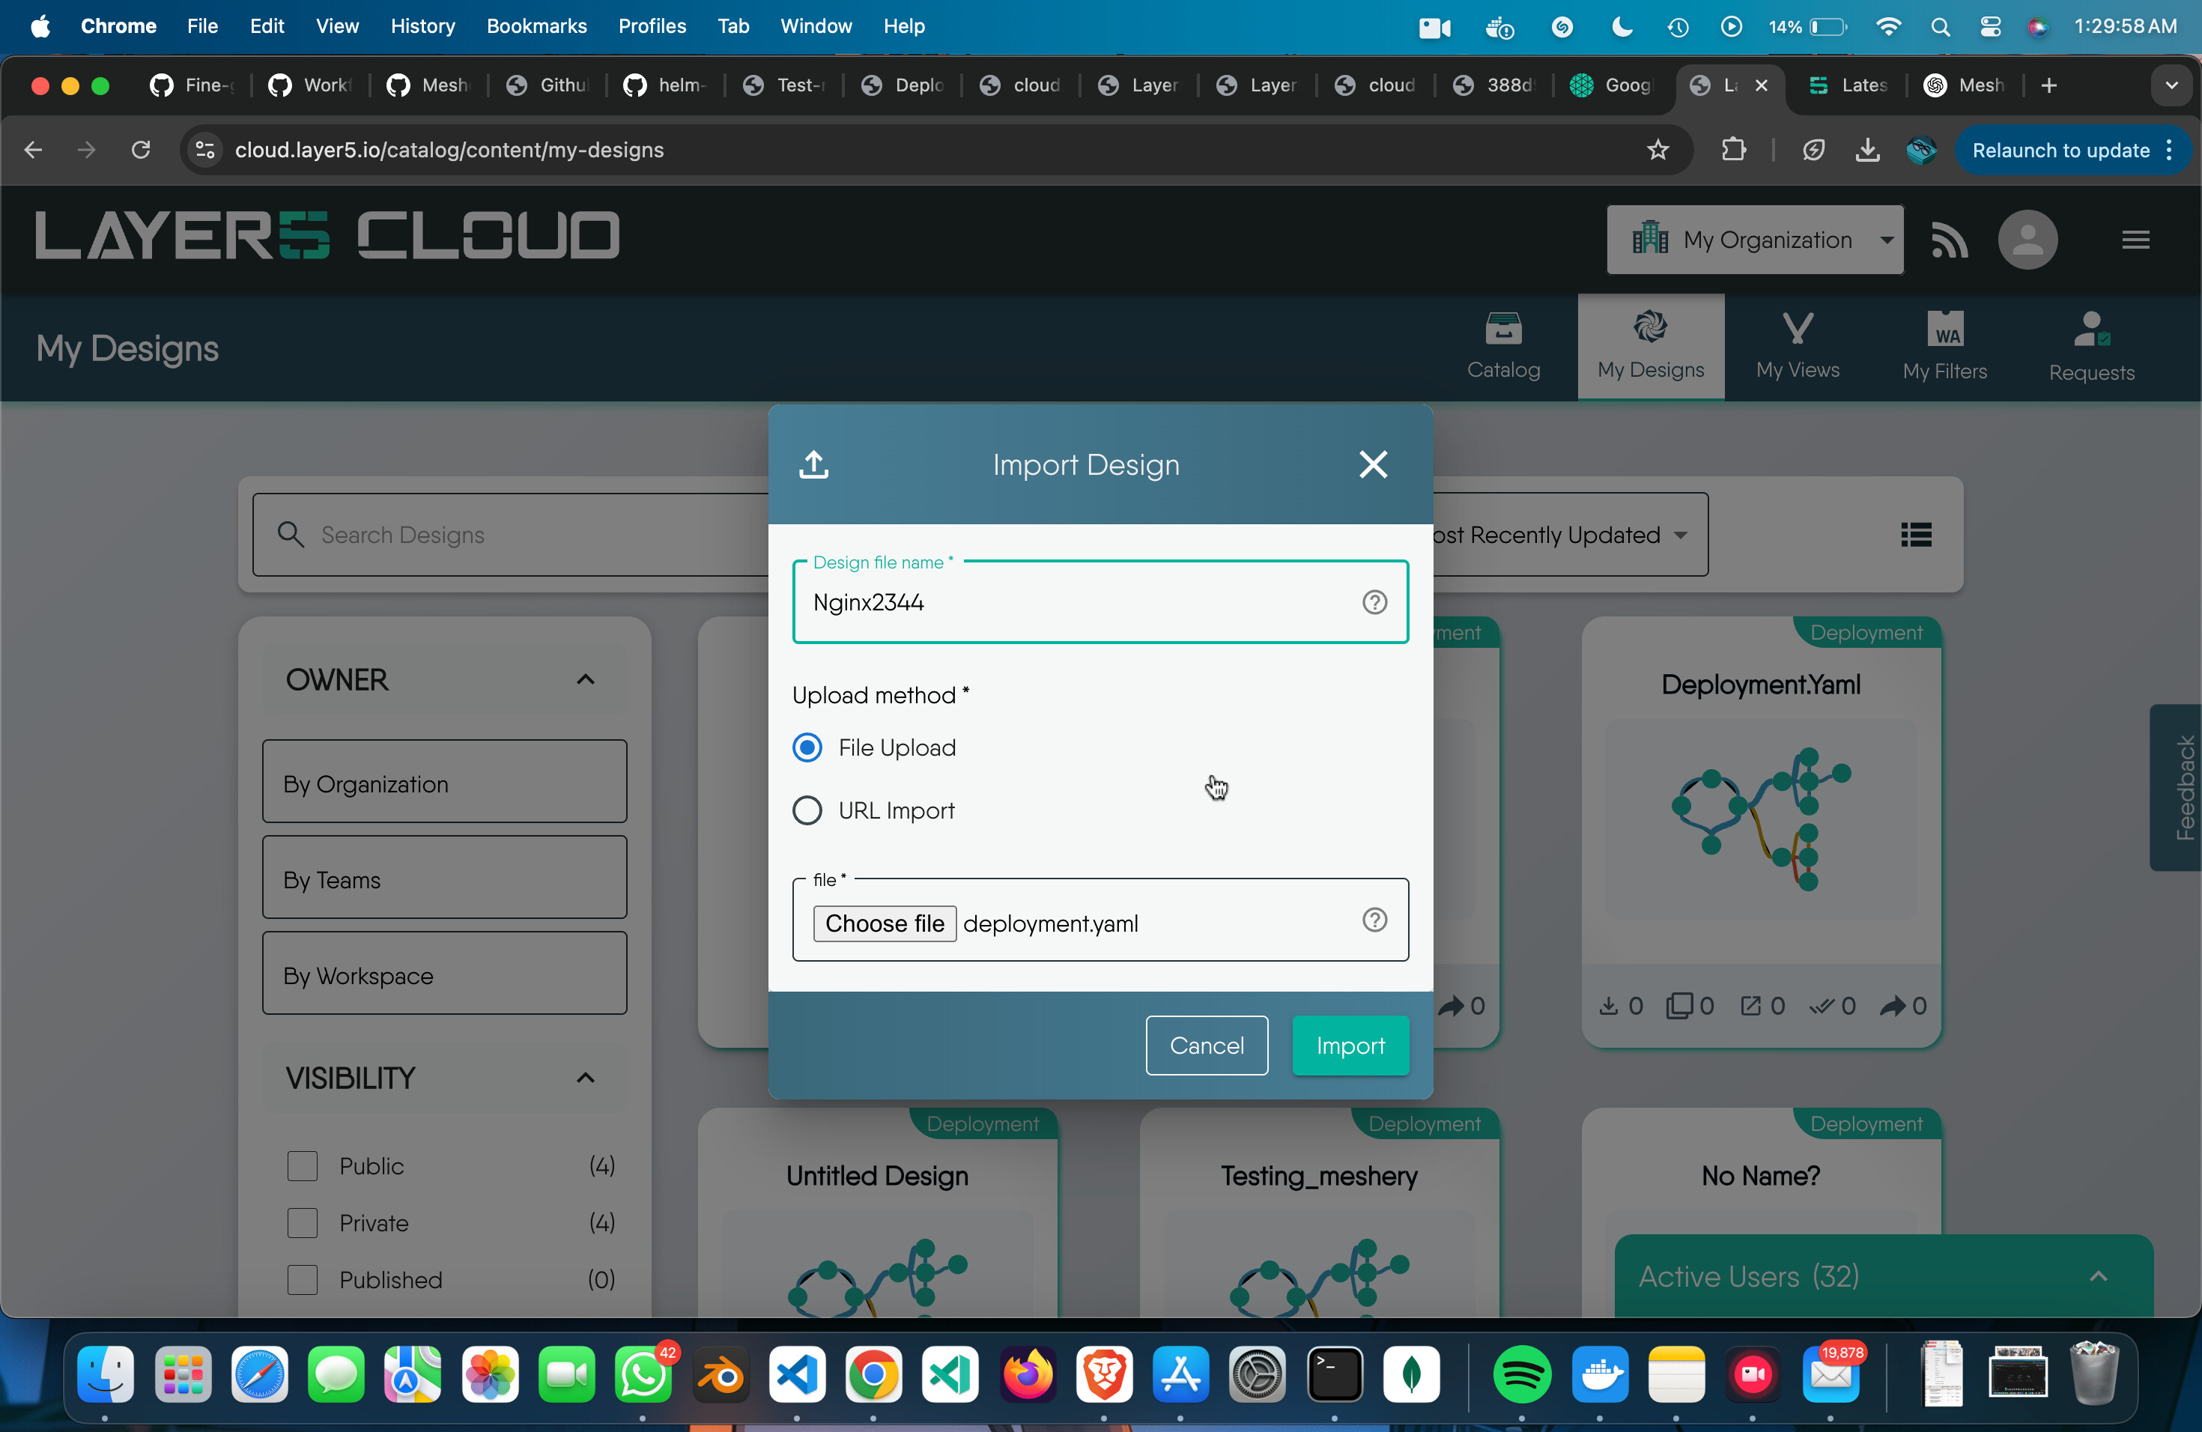The height and width of the screenshot is (1432, 2202).
Task: Close the Import Design dialog
Action: click(x=1373, y=464)
